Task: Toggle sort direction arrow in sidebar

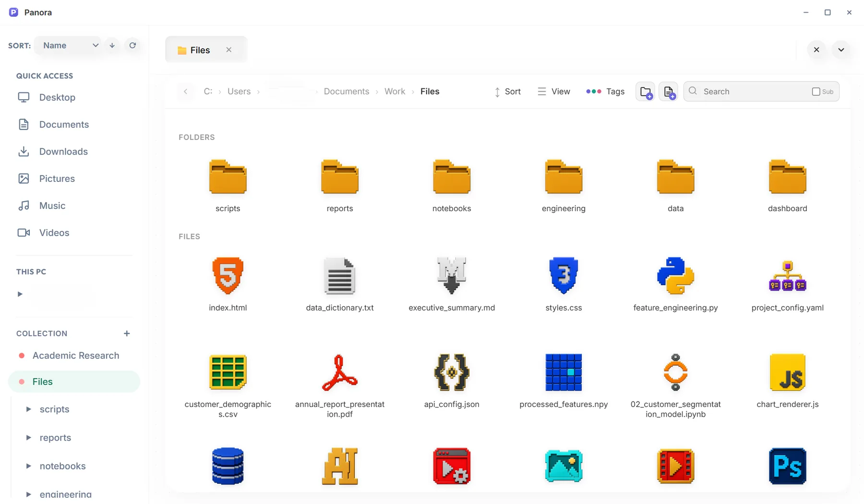Action: pyautogui.click(x=112, y=45)
